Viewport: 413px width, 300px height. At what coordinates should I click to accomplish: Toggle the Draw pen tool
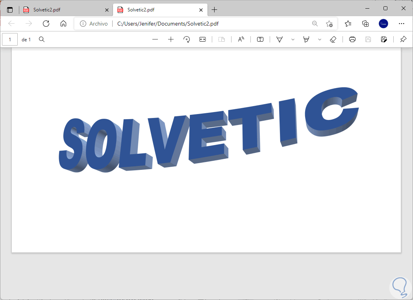(x=280, y=39)
